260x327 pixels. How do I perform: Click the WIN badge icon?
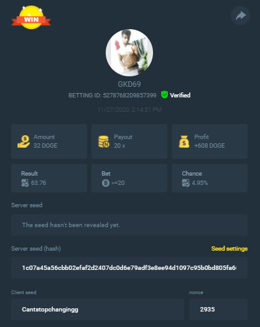click(x=31, y=17)
